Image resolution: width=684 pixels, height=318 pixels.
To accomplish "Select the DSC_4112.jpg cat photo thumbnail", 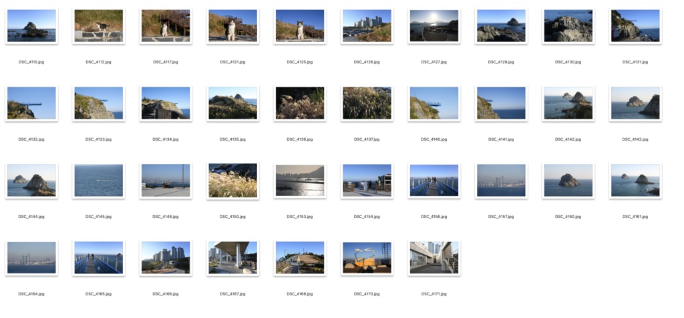I will tap(99, 26).
